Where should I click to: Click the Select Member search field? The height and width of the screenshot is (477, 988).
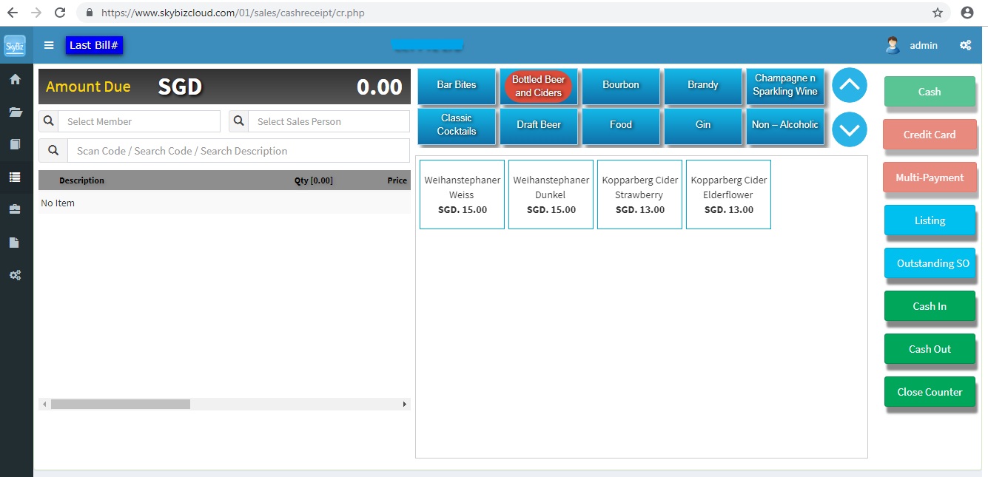139,121
